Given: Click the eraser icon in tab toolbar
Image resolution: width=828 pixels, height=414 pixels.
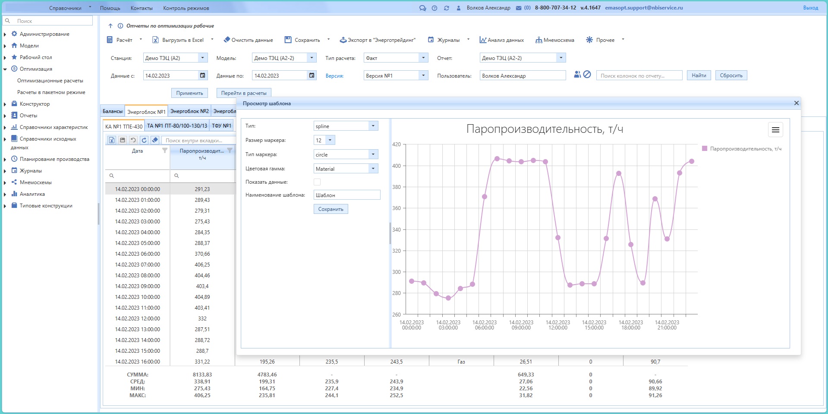Looking at the screenshot, I should pyautogui.click(x=155, y=140).
